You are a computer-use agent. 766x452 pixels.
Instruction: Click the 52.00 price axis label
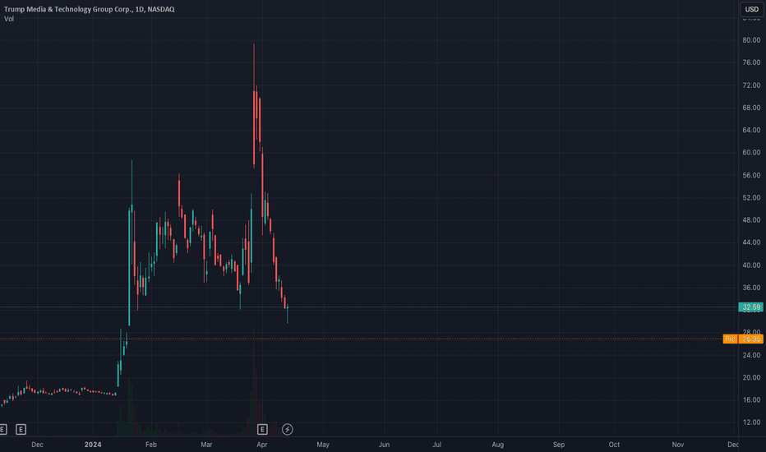(751, 197)
